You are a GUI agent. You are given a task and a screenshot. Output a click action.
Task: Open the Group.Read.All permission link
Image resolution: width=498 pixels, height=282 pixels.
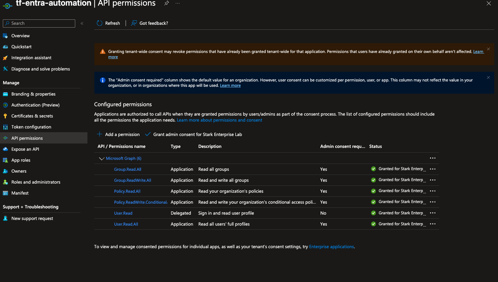[x=128, y=169]
